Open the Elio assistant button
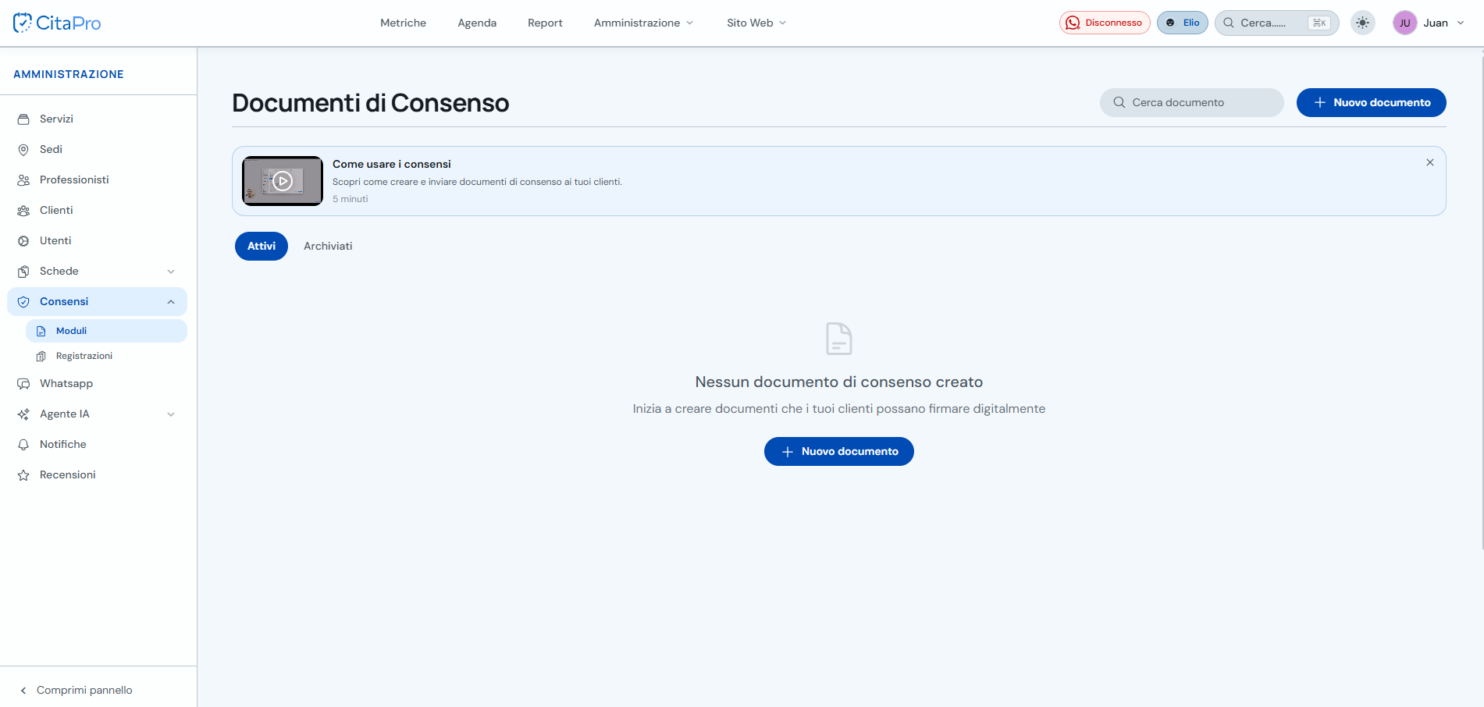This screenshot has height=707, width=1484. pos(1183,23)
